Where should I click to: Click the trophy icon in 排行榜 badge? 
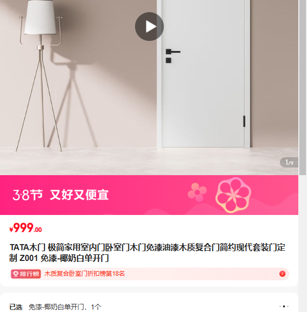pos(15,274)
